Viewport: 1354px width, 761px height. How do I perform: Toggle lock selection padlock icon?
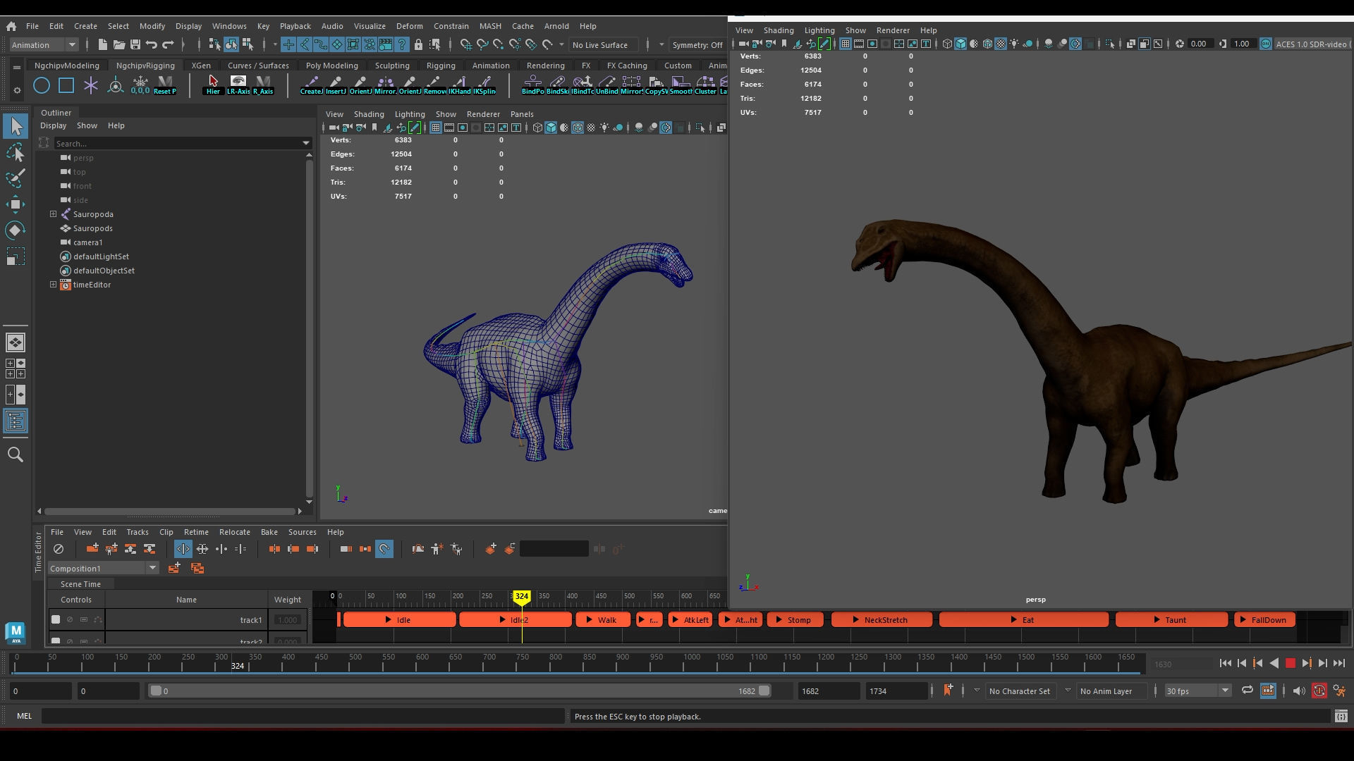tap(418, 44)
